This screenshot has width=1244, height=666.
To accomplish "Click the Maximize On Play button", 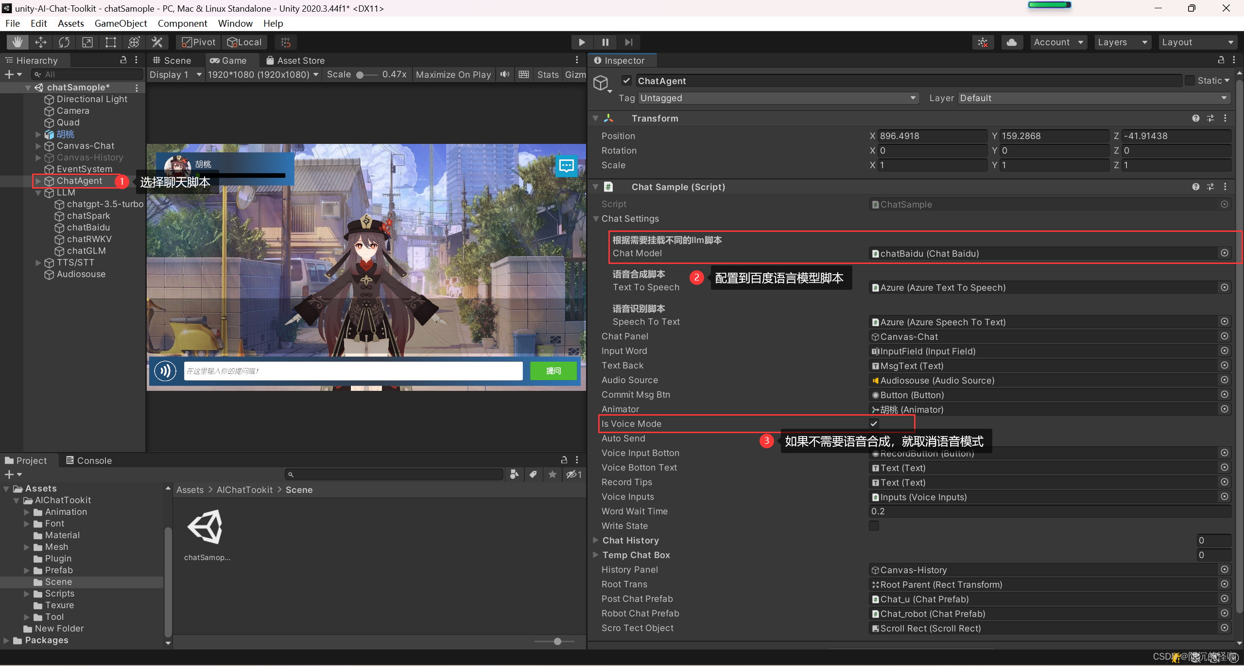I will pyautogui.click(x=453, y=74).
